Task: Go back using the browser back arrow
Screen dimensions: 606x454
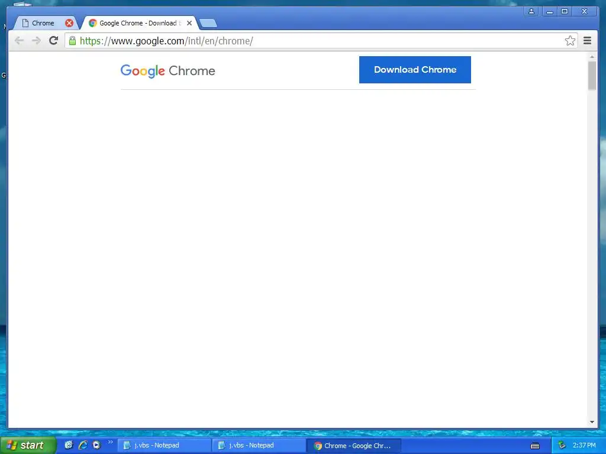Action: 20,41
